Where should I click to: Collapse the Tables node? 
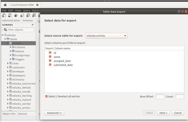click(x=5, y=39)
